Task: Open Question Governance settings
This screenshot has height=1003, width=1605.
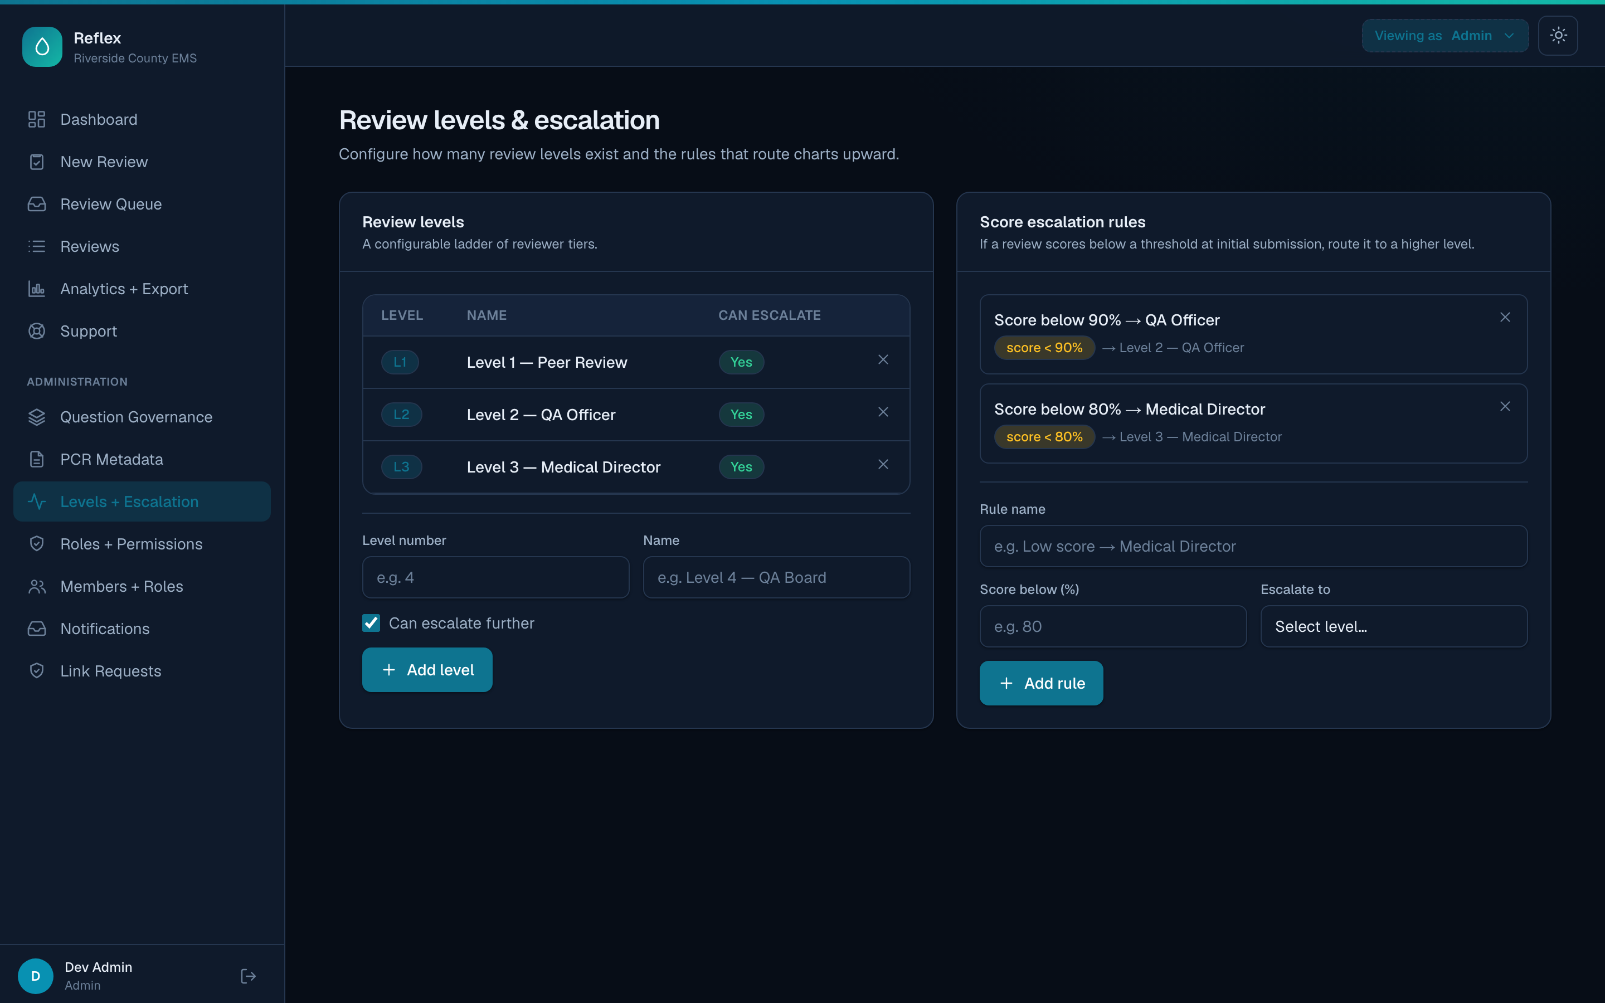Action: click(x=142, y=417)
